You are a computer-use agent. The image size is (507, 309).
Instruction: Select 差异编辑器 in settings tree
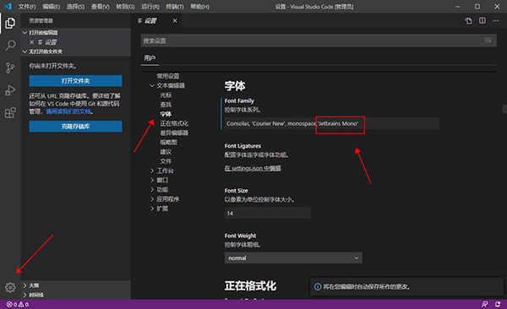[x=174, y=133]
